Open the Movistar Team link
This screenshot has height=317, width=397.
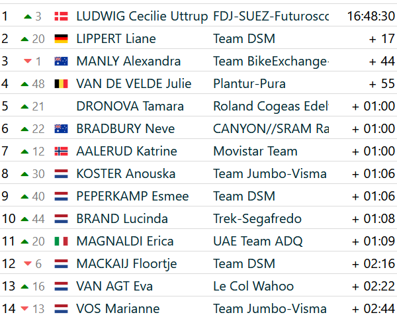pos(255,152)
